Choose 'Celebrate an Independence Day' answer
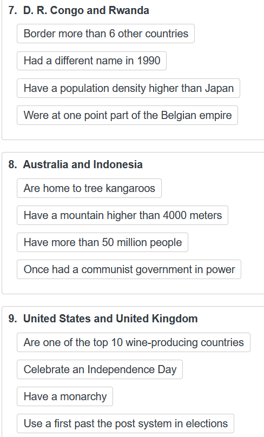 point(100,369)
